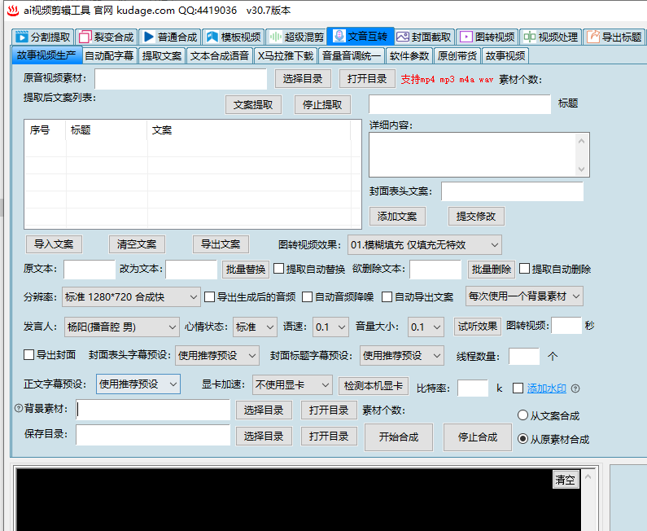Screen dimensions: 647x531
Task: Click the 详细内容 text area scrollbar
Action: 581,155
